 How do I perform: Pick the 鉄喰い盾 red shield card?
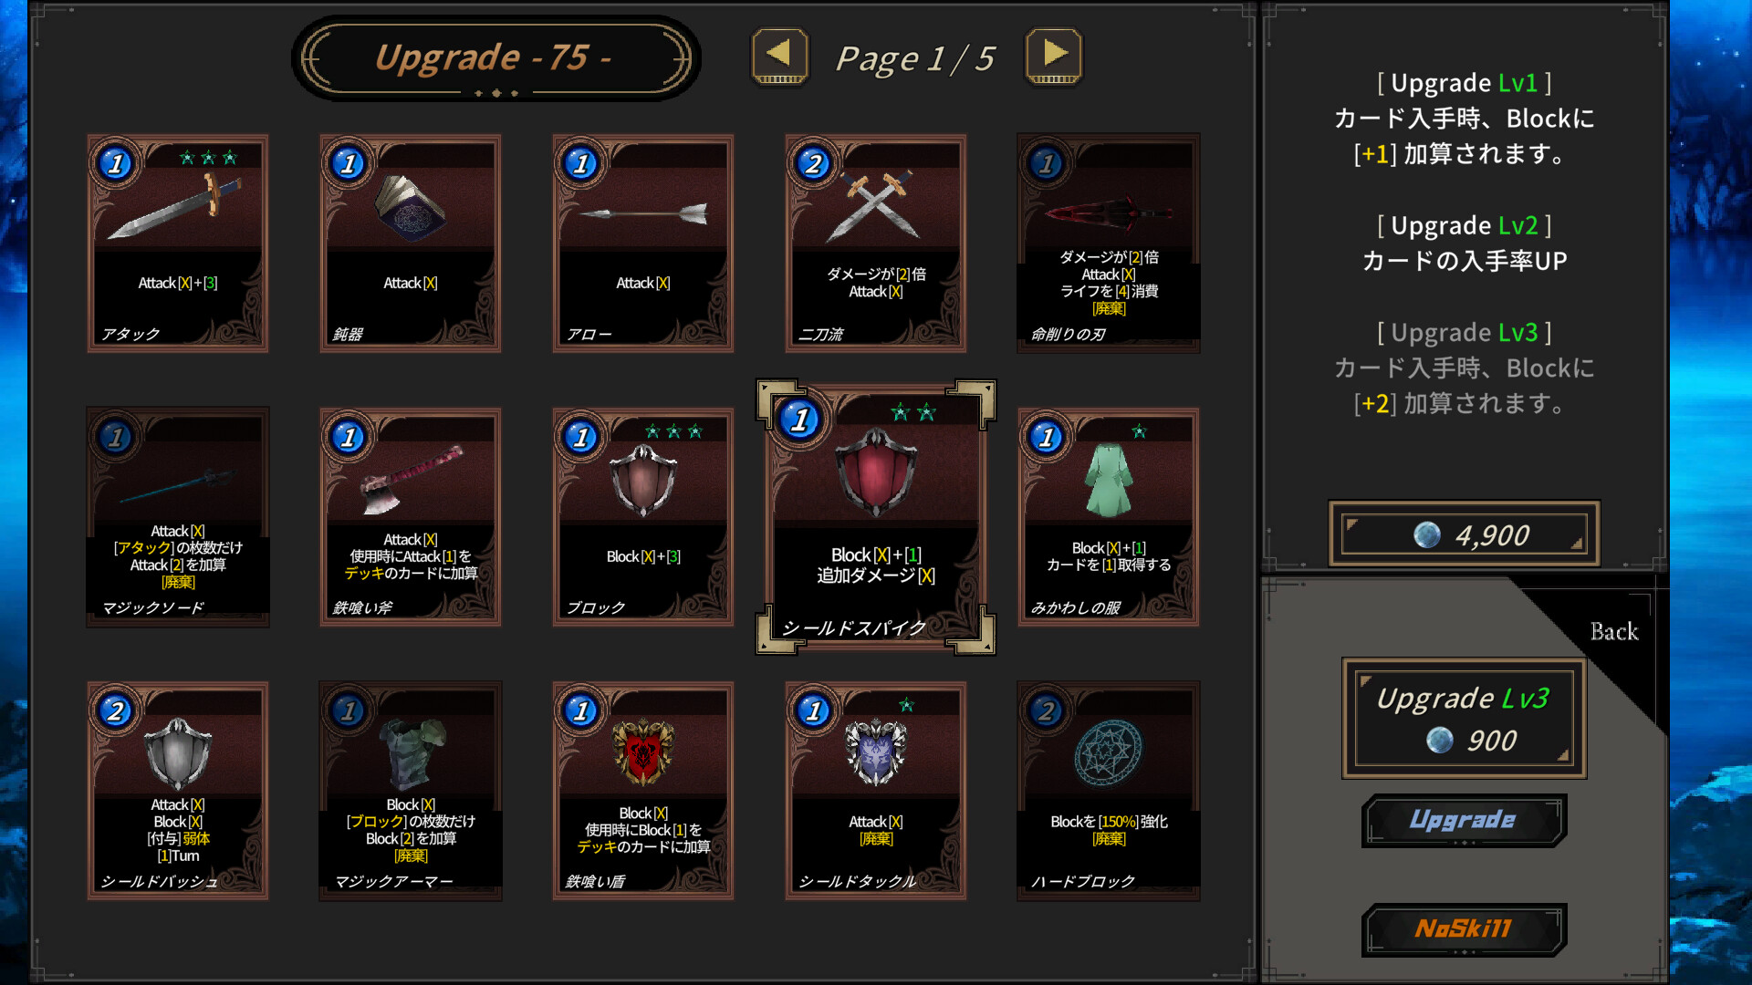point(643,791)
